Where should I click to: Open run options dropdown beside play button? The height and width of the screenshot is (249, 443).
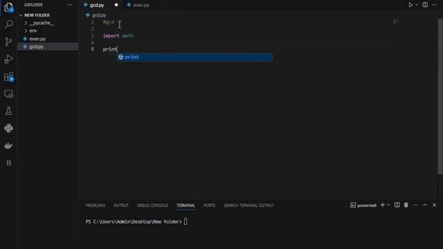[417, 5]
